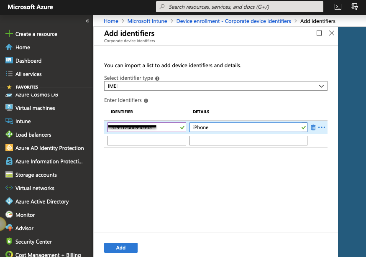
Task: Open the ellipsis menu for the iPhone row
Action: click(322, 127)
